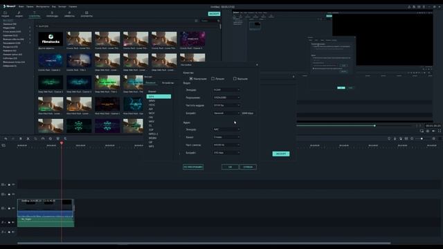Toggle lock on top video track
This screenshot has height=249, width=443.
[9, 185]
